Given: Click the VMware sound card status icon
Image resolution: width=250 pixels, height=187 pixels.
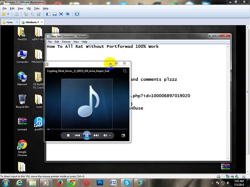Looking at the screenshot, I should click(x=237, y=176).
